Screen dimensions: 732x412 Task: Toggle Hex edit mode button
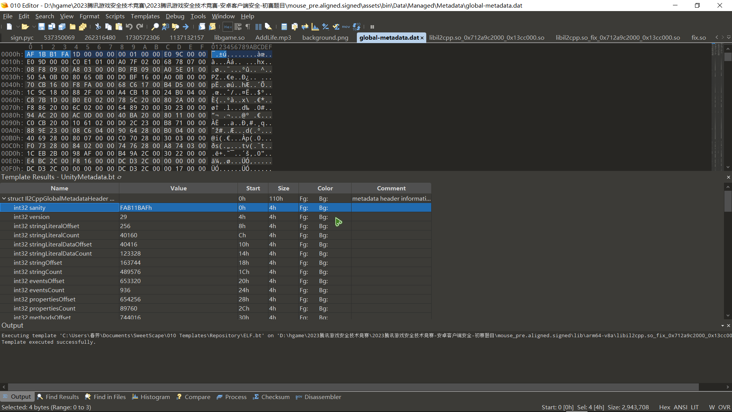click(228, 27)
